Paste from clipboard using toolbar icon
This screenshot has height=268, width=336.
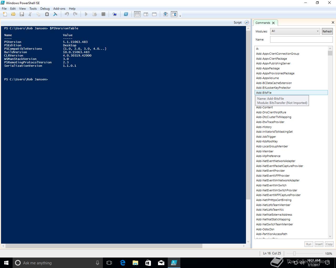[x=47, y=14]
